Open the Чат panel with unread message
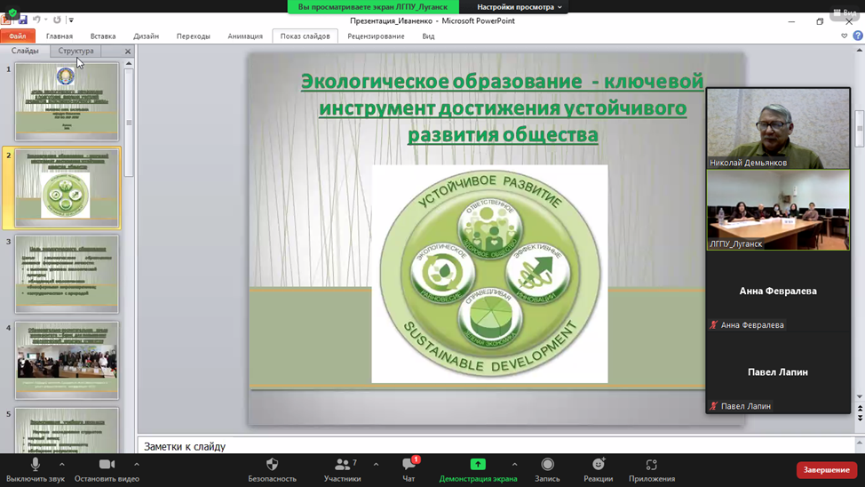This screenshot has height=487, width=865. (x=409, y=465)
